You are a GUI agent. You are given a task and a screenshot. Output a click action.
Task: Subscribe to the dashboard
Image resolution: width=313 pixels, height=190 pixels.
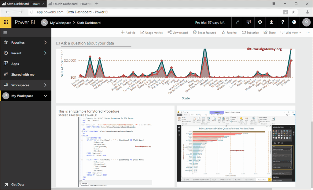tap(250, 32)
